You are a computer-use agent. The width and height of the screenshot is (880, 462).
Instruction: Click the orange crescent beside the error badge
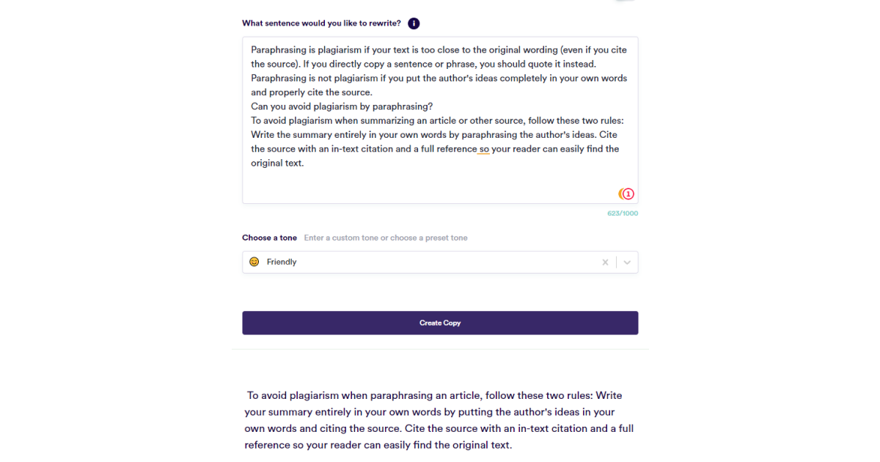620,194
